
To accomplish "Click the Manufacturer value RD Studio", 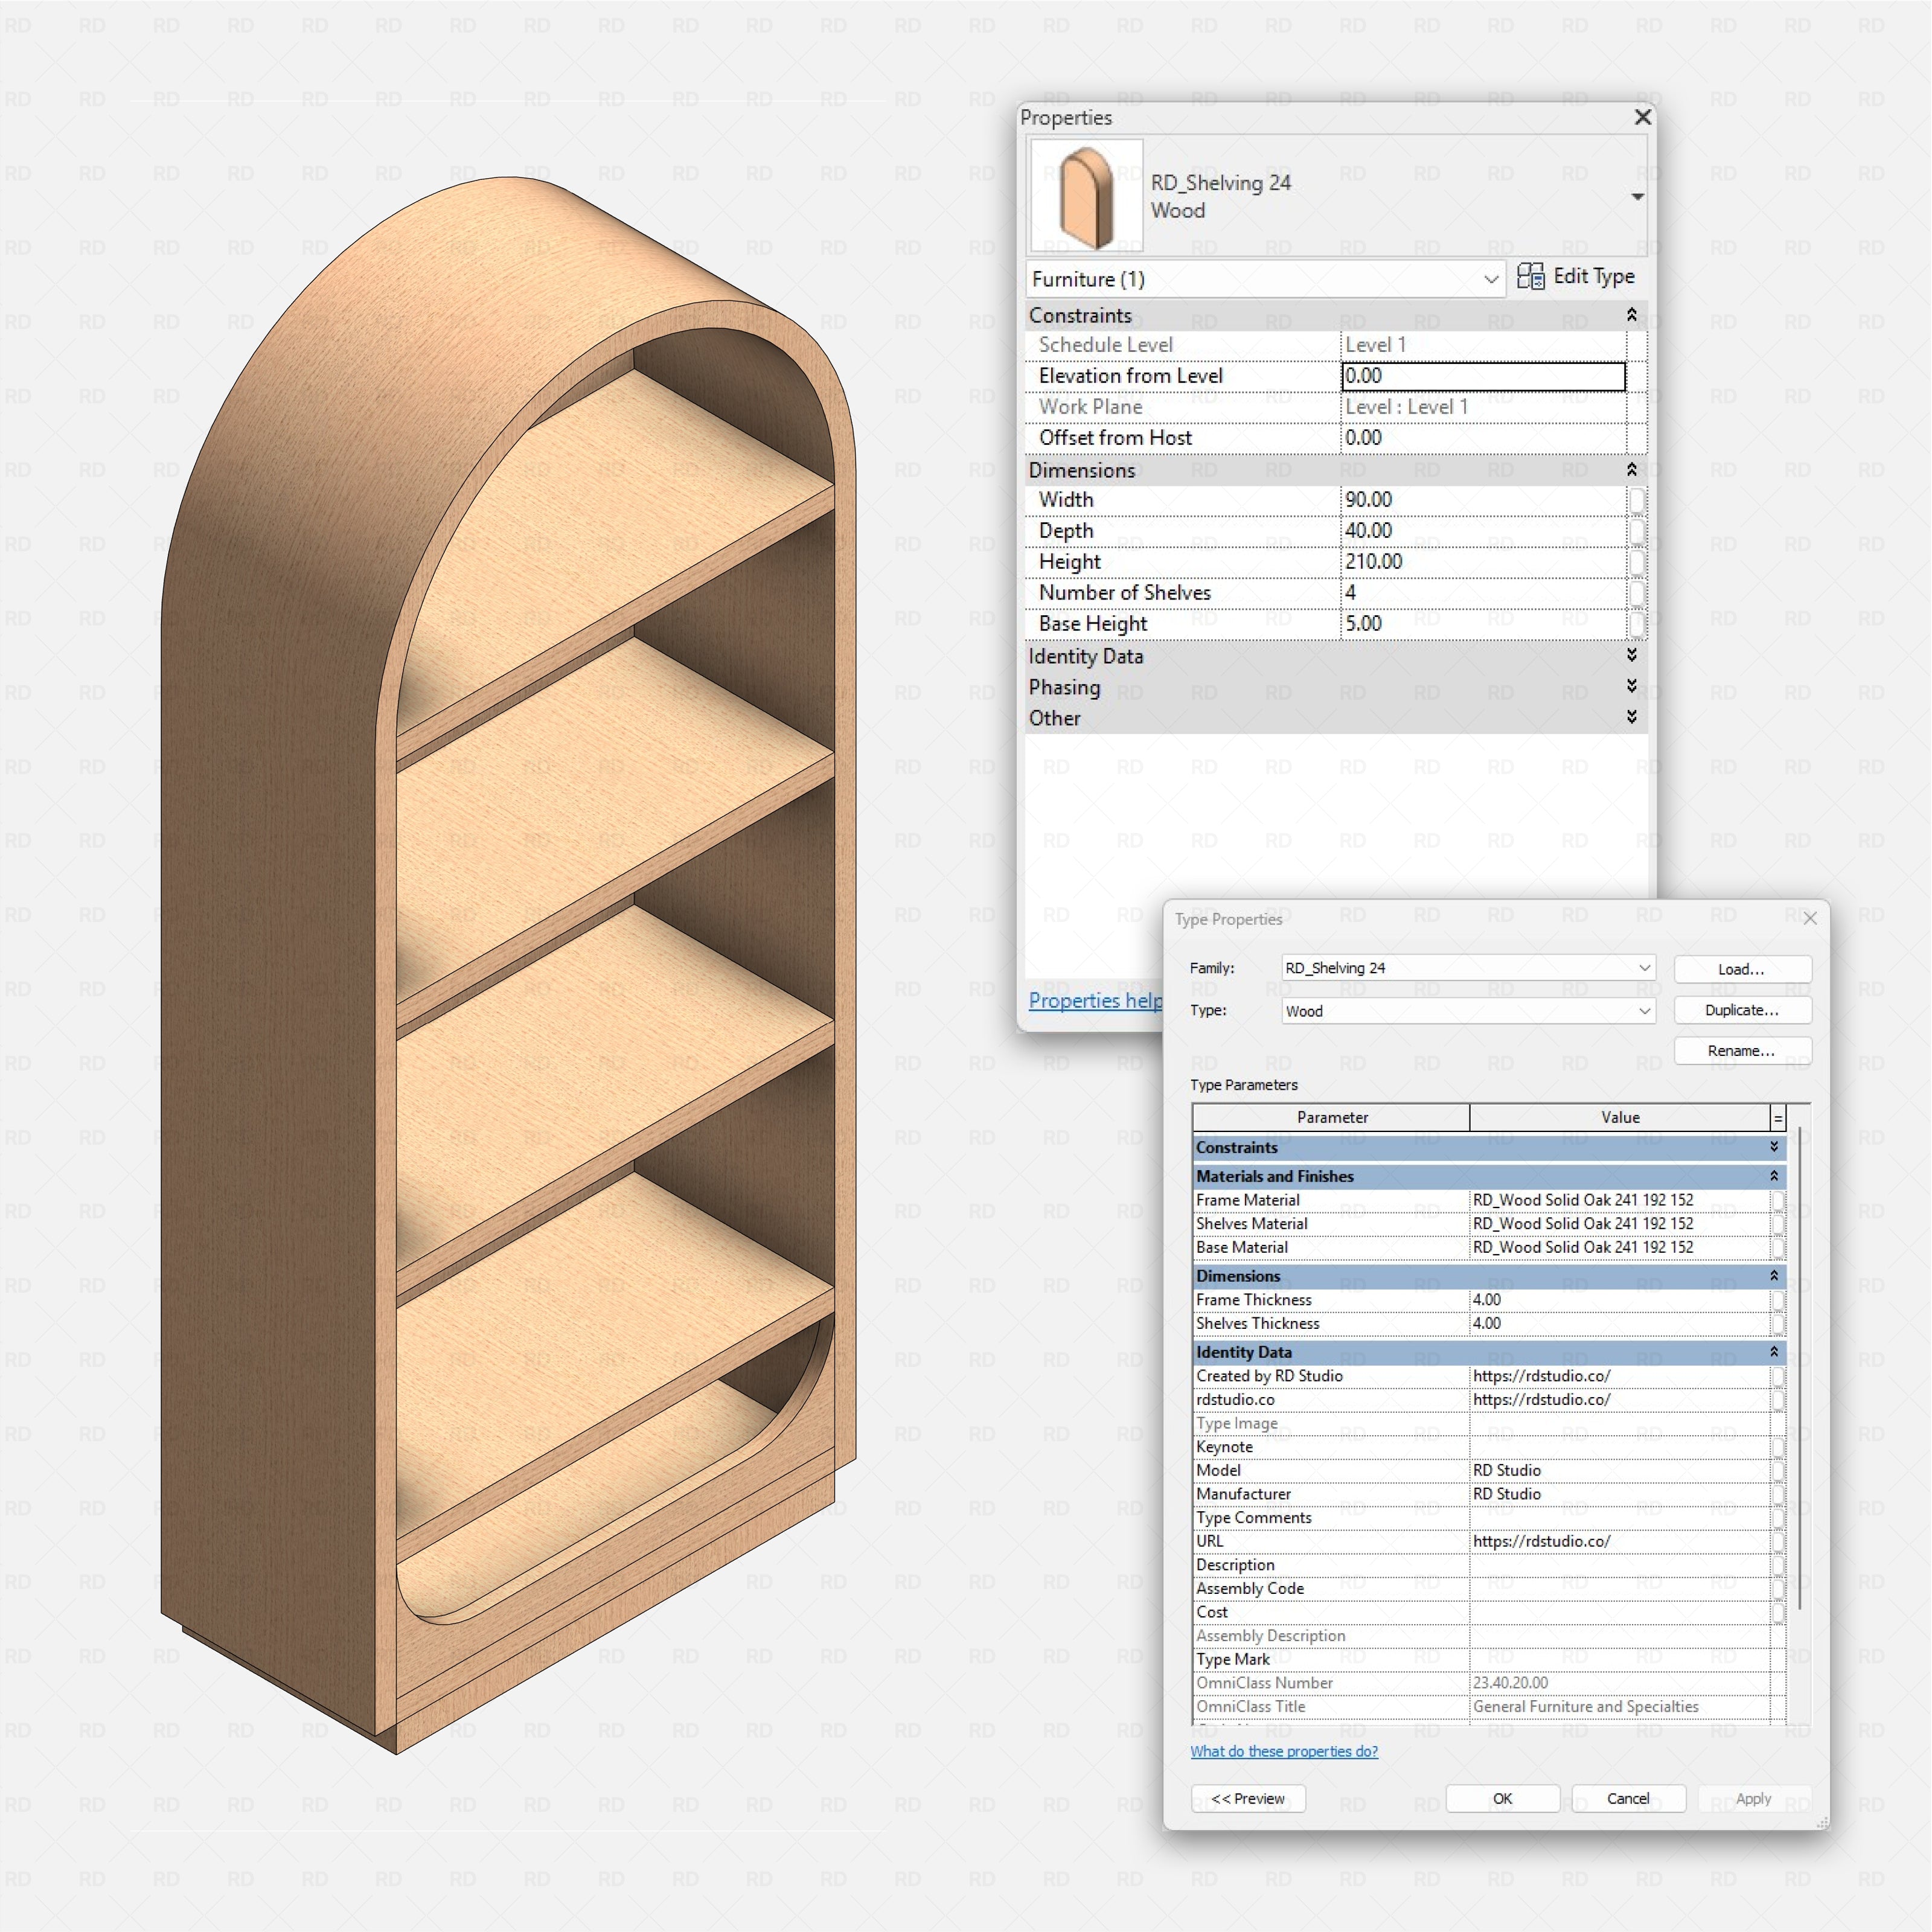I will click(1619, 1494).
